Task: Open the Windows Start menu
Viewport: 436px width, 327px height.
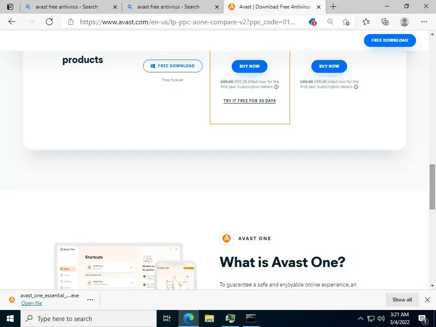Action: [x=10, y=318]
